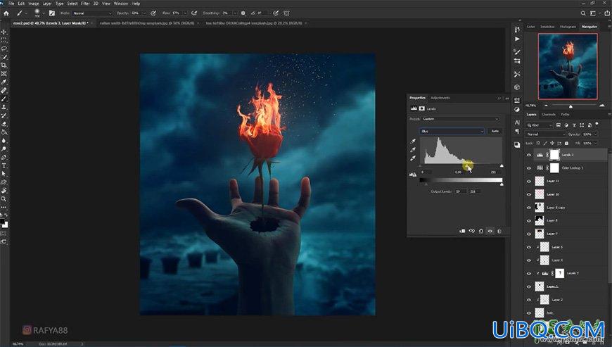Image resolution: width=612 pixels, height=347 pixels.
Task: Delete this adjustment layer trash icon
Action: [x=499, y=231]
